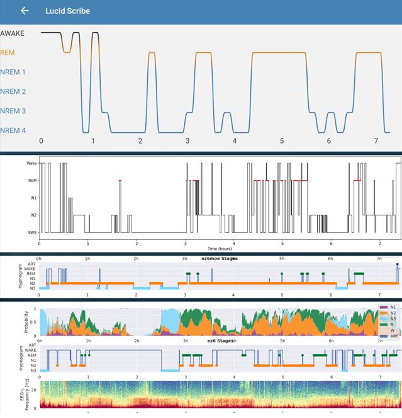Click hour 7 on the Lucid Scribe axis
Viewport: 402px width, 418px height.
(x=376, y=141)
